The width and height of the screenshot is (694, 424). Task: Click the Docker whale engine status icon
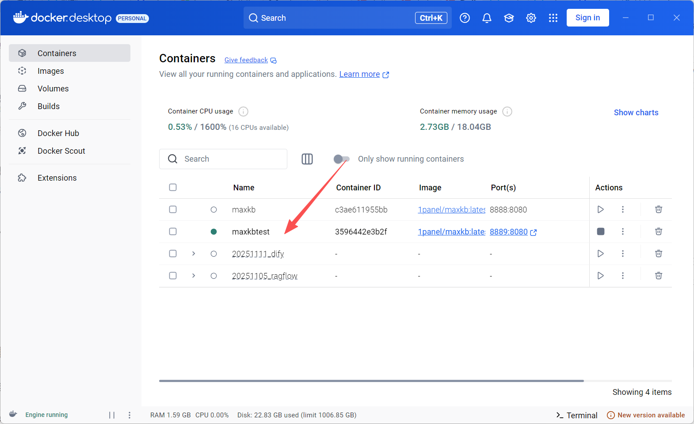(13, 414)
